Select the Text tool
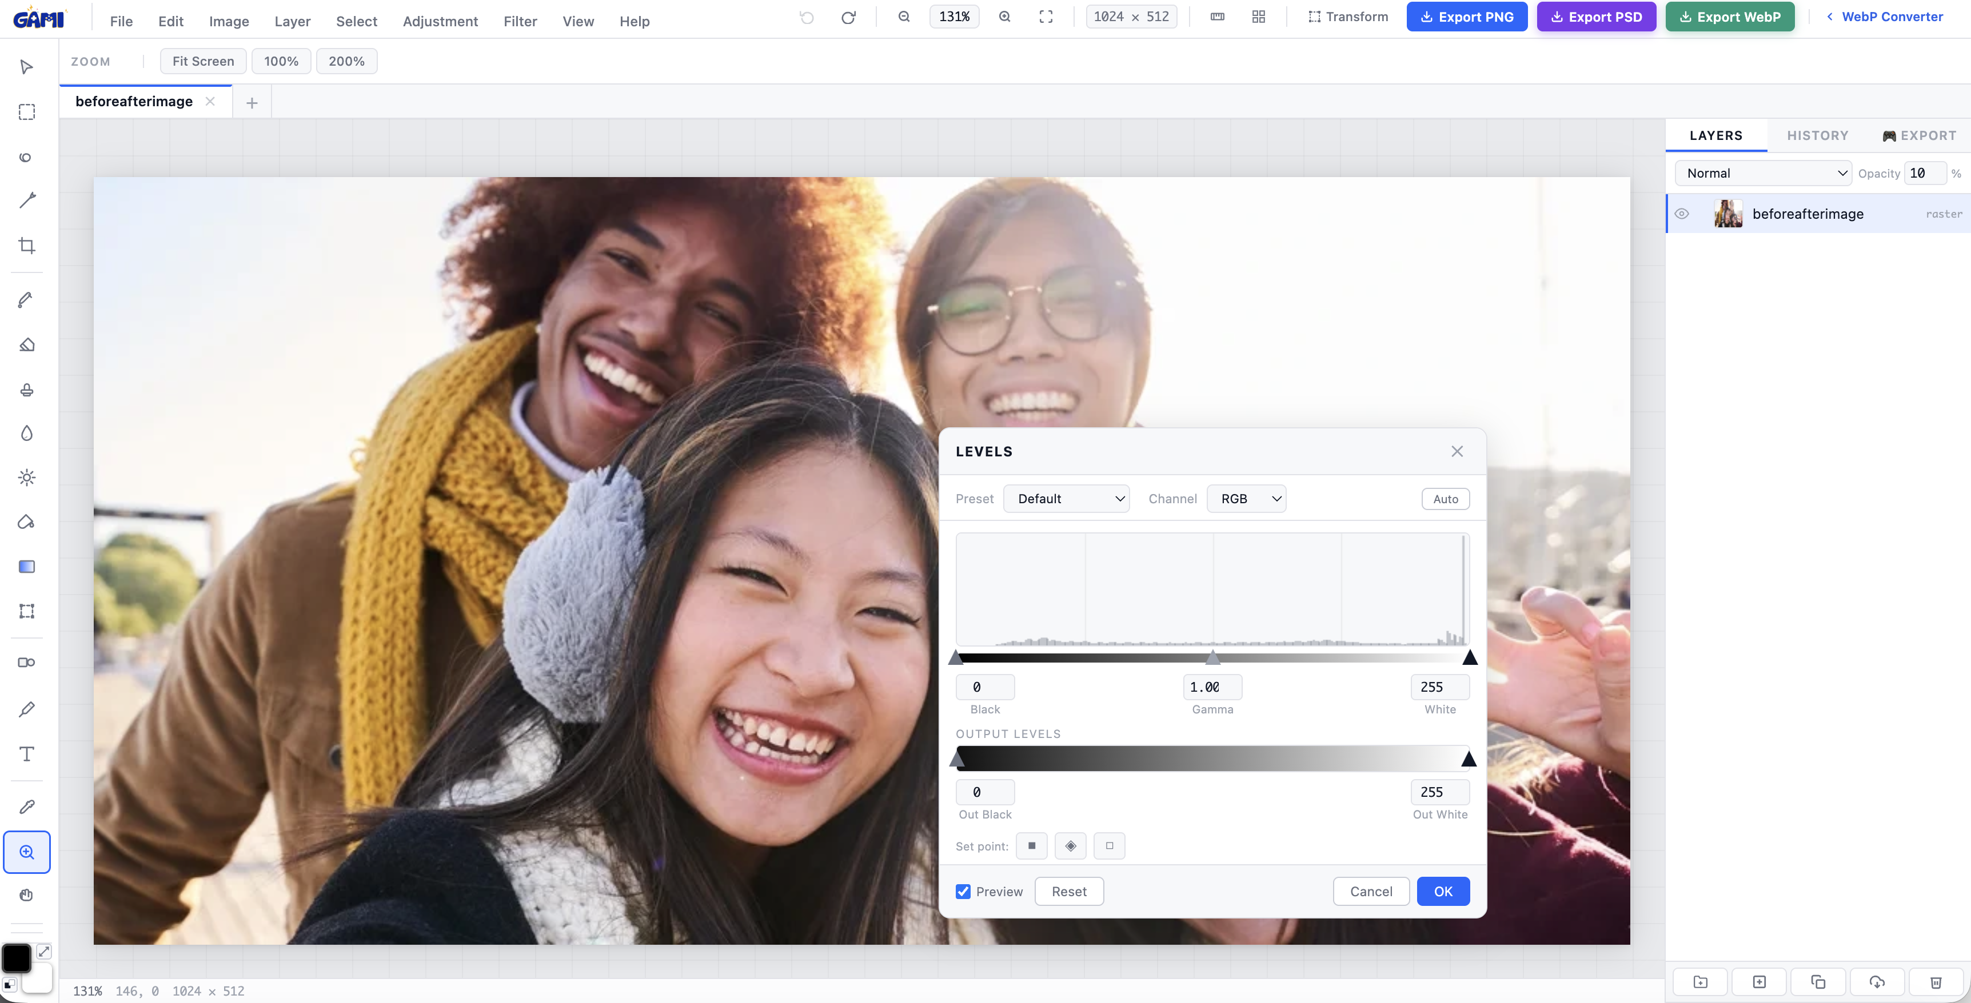The height and width of the screenshot is (1003, 1971). click(x=27, y=754)
